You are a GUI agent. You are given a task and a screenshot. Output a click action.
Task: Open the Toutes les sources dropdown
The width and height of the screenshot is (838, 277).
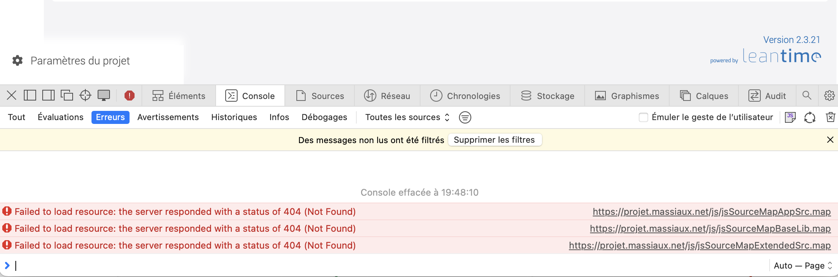(x=406, y=117)
